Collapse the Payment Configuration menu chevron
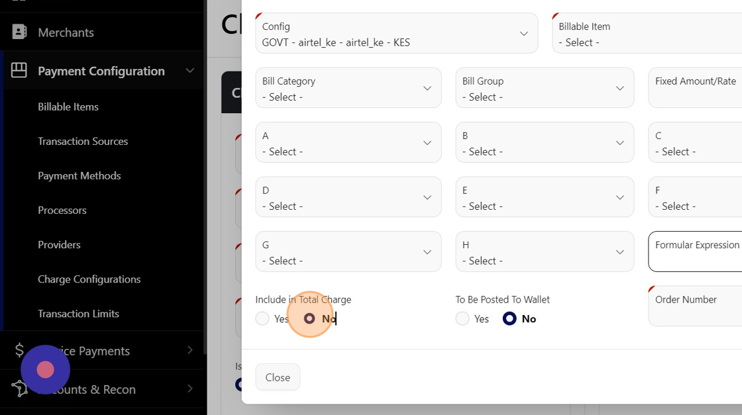742x415 pixels. point(189,71)
